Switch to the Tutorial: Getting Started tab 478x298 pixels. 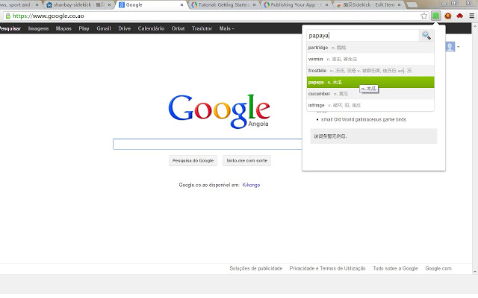223,5
